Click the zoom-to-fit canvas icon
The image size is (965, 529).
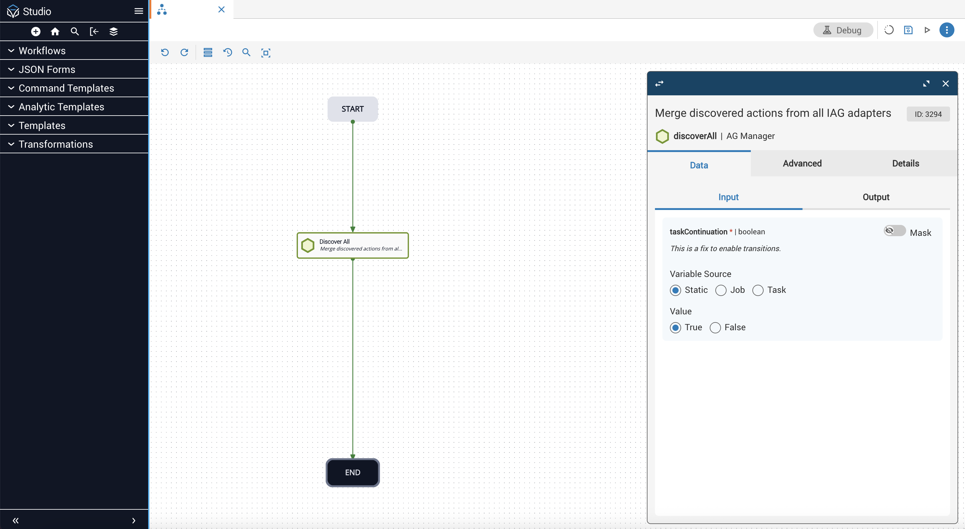pyautogui.click(x=266, y=53)
